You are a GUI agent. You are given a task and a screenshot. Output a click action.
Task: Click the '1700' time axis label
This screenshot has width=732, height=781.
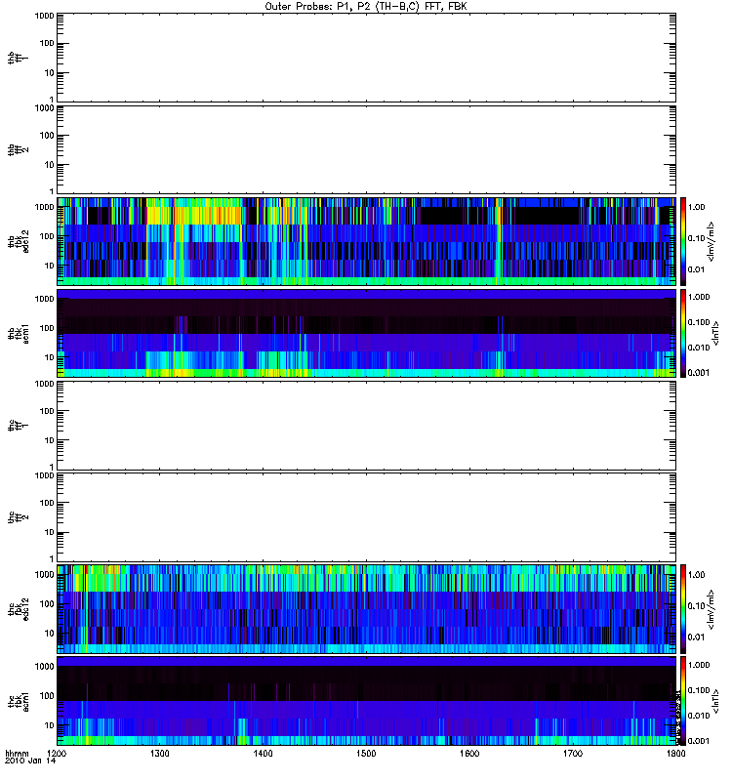pos(573,754)
